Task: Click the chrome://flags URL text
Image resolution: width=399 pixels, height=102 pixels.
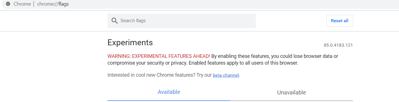Action: pos(53,4)
